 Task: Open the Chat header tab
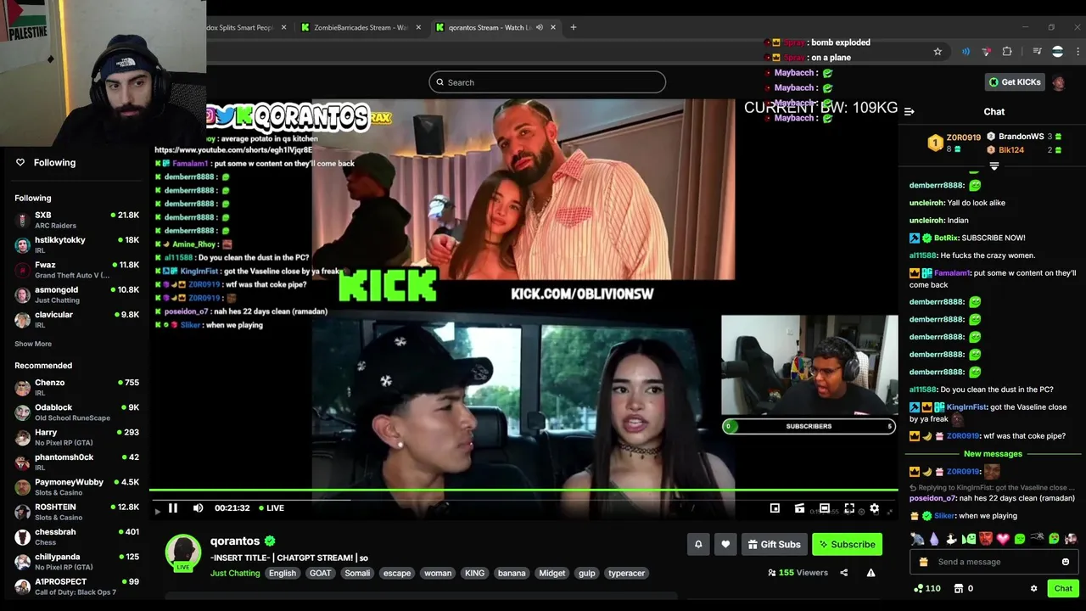[x=994, y=111]
